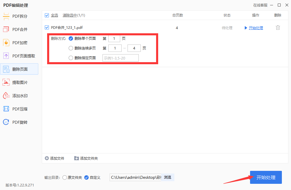The height and width of the screenshot is (190, 291).
Task: Delete the file using the trash icon
Action: pyautogui.click(x=277, y=27)
